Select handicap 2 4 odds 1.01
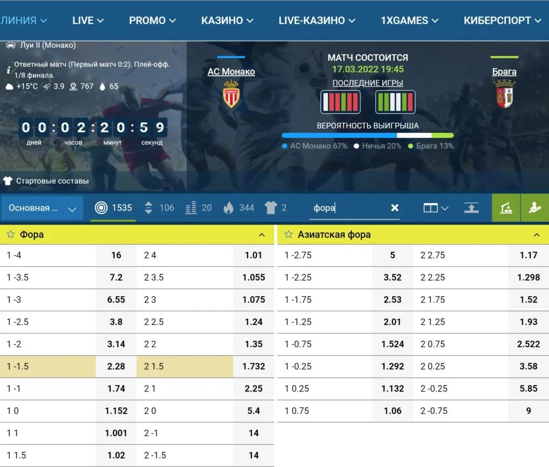 (254, 255)
